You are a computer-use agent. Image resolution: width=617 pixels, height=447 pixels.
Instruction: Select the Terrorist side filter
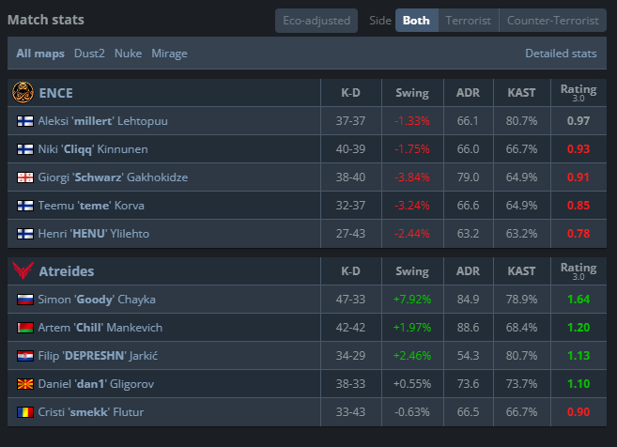pos(469,21)
